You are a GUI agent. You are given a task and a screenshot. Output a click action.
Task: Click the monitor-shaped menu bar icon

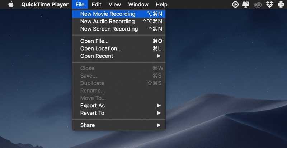[x=246, y=5]
